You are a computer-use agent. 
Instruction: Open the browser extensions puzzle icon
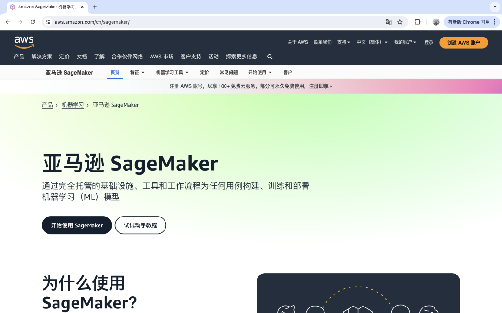pos(417,22)
